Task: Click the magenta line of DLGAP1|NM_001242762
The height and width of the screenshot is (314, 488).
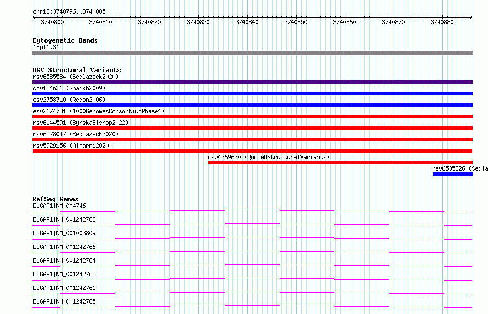Action: pyautogui.click(x=252, y=279)
